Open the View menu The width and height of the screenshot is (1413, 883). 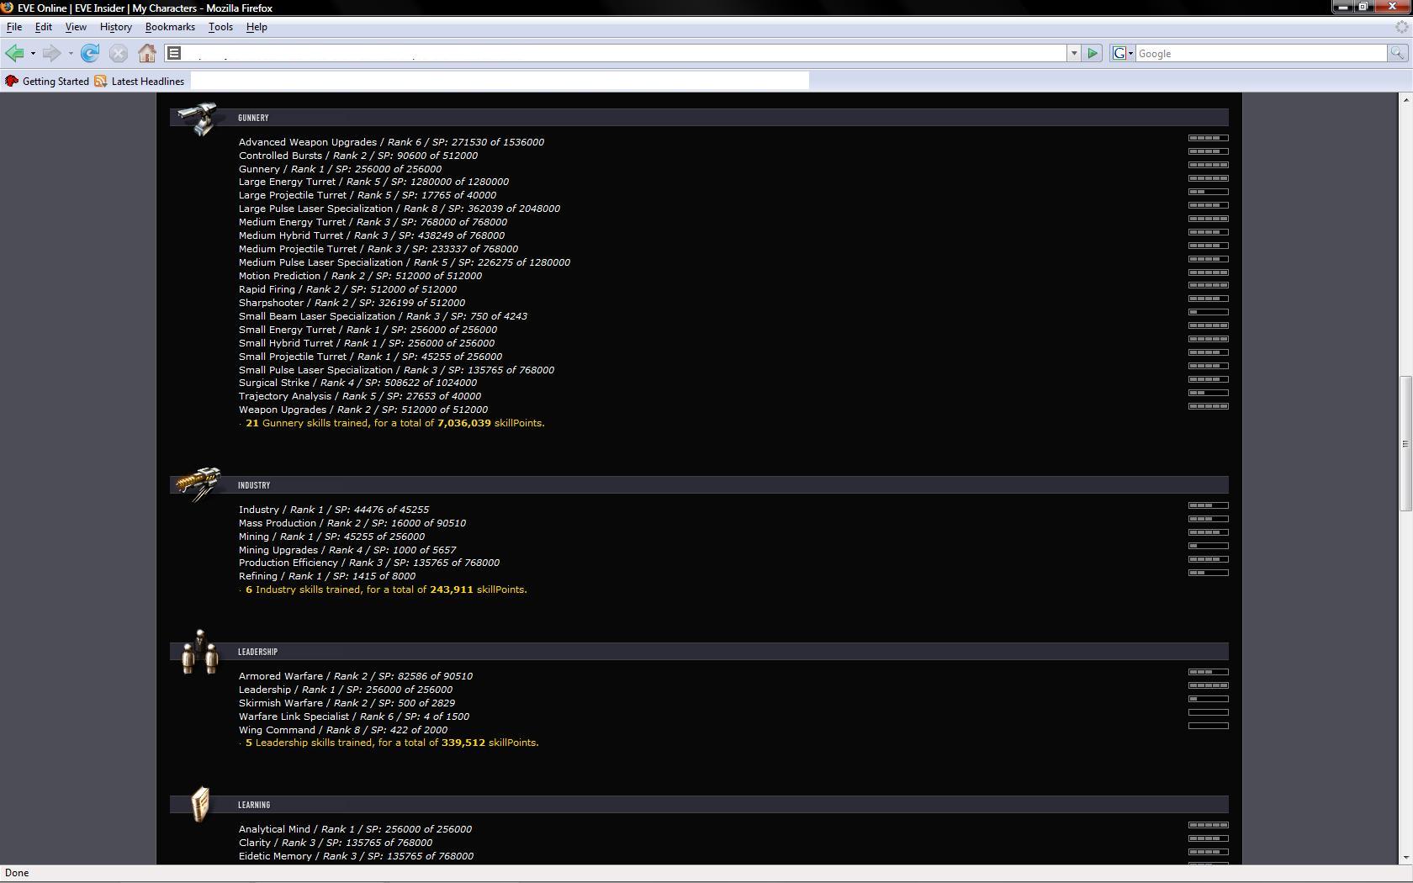coord(76,27)
